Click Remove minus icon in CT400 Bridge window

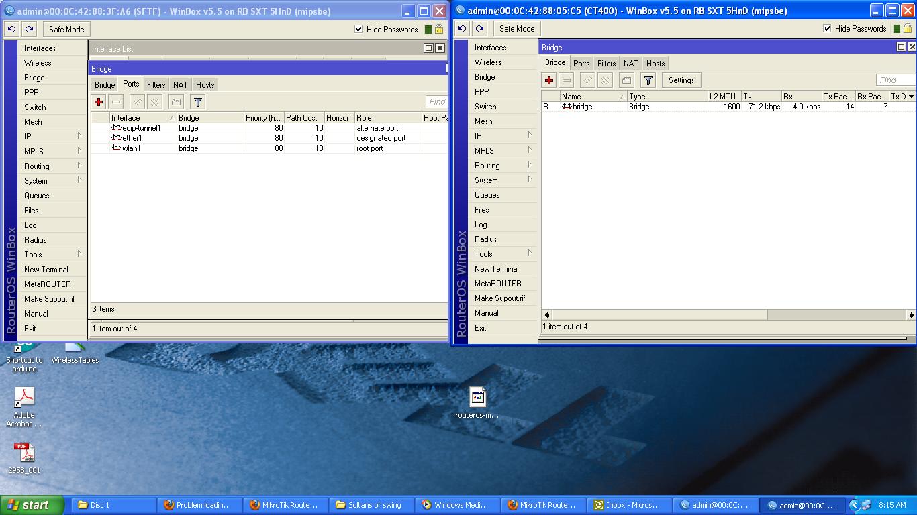[567, 80]
